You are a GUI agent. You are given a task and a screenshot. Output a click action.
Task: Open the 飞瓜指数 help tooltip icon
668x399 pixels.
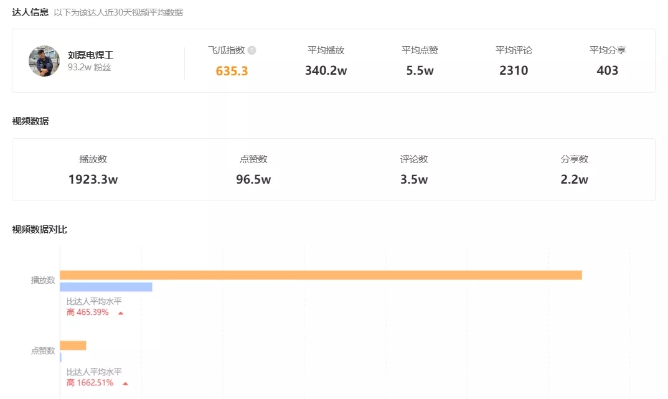click(252, 50)
